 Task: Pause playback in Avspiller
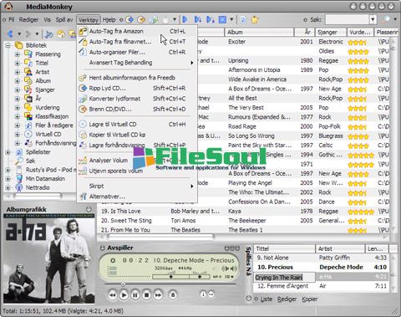point(135,295)
